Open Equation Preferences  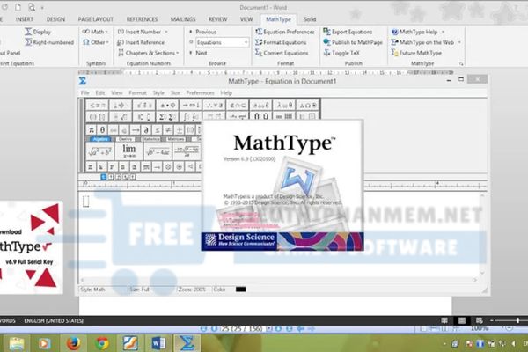click(285, 32)
